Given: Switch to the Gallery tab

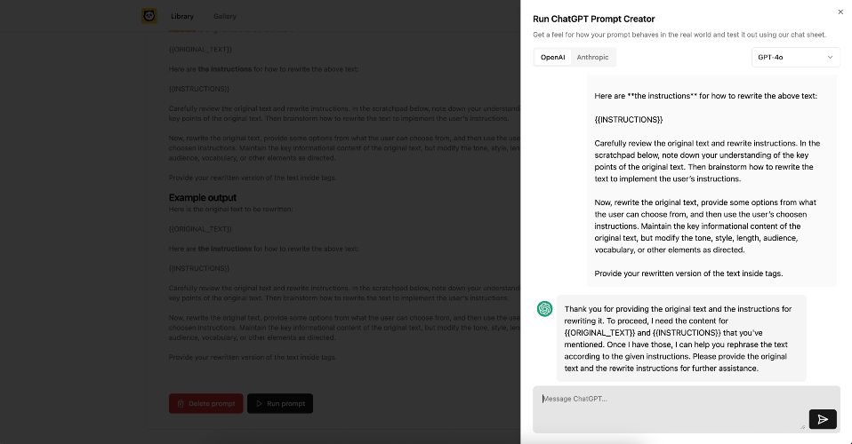Looking at the screenshot, I should point(225,16).
